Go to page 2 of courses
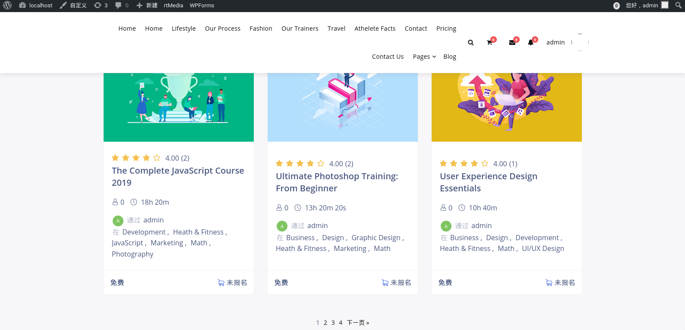The height and width of the screenshot is (330, 685). click(325, 323)
